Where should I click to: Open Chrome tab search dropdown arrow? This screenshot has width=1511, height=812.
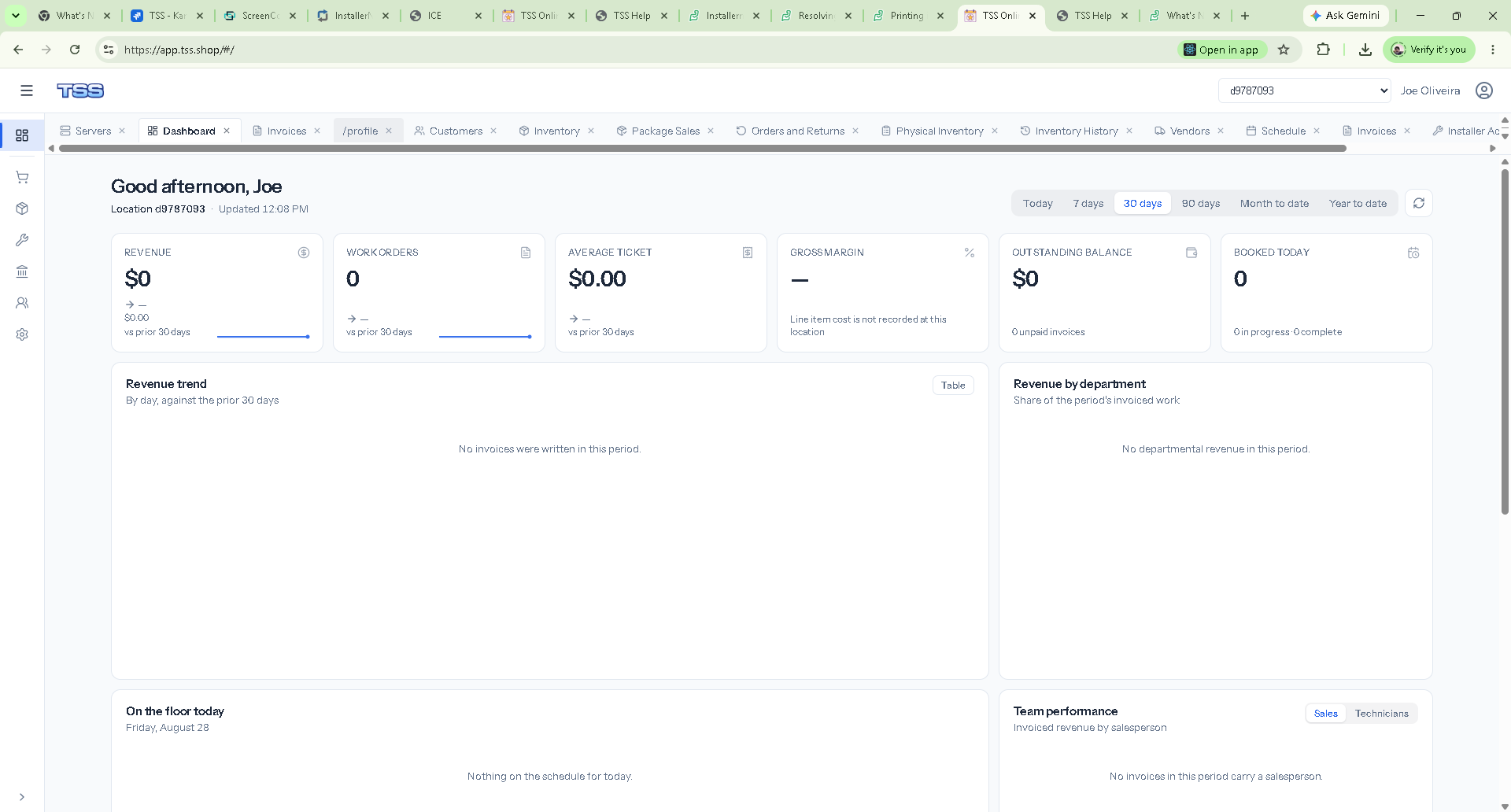tap(15, 16)
